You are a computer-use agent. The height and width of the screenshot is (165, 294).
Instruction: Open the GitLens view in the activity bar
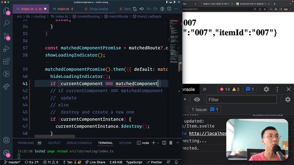[6, 74]
